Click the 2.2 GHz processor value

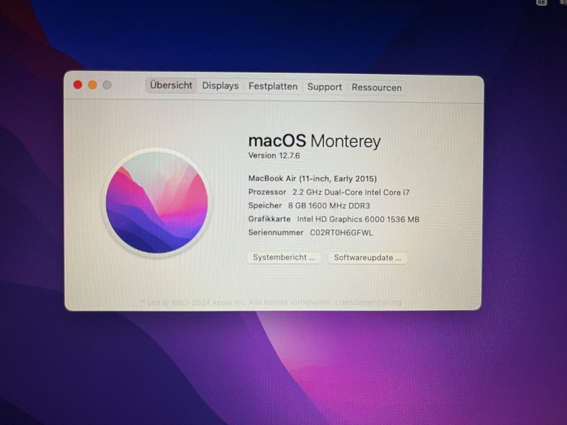[x=351, y=192]
